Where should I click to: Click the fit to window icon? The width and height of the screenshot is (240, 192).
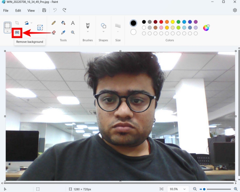[x=161, y=189]
